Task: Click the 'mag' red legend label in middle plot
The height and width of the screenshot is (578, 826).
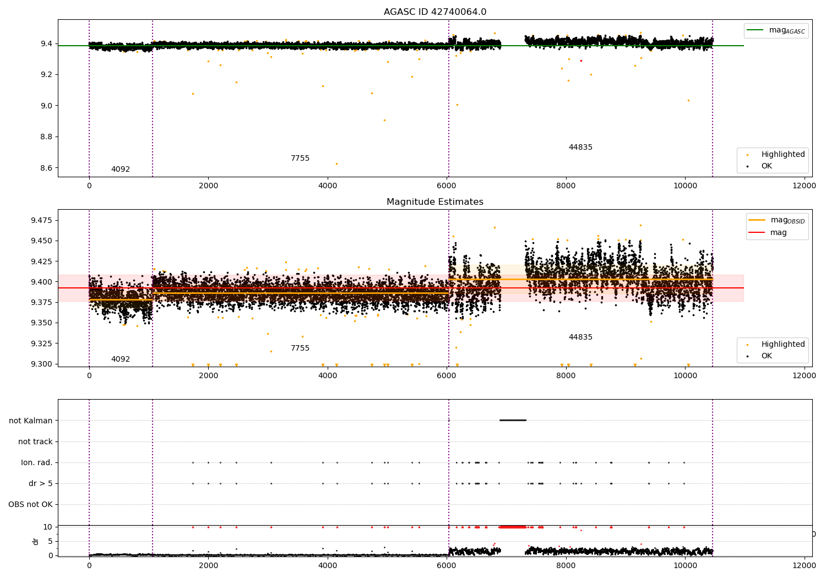Action: (x=779, y=233)
